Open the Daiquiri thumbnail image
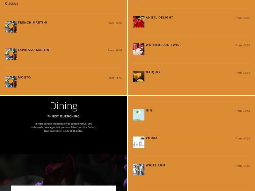 (139, 76)
